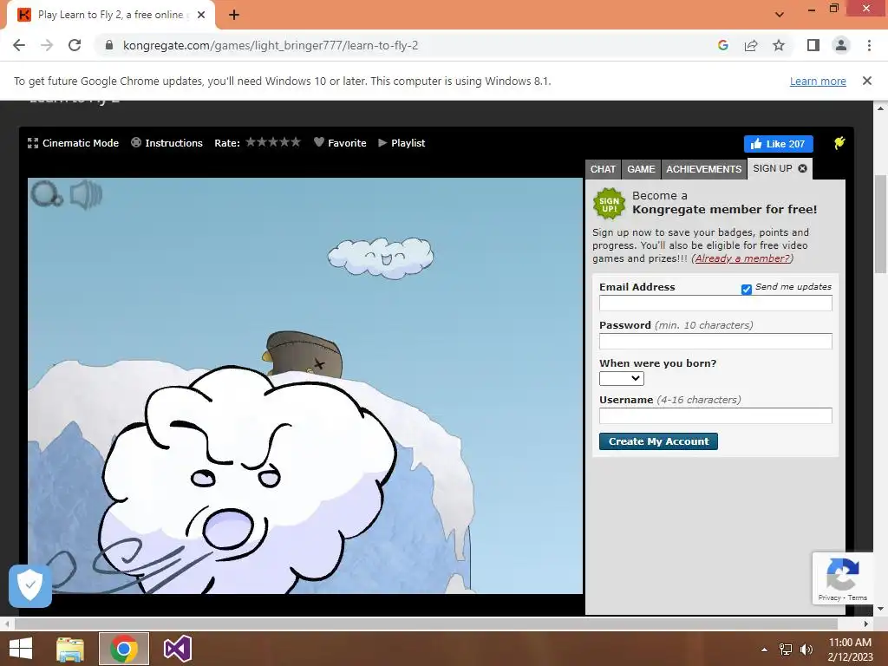Mute game sound with speaker icon
This screenshot has height=666, width=888.
[86, 195]
